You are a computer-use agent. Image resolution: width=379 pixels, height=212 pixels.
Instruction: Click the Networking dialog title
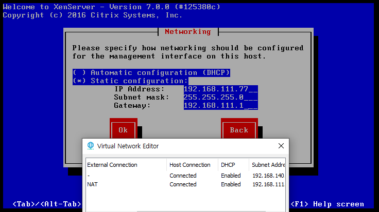tap(188, 31)
